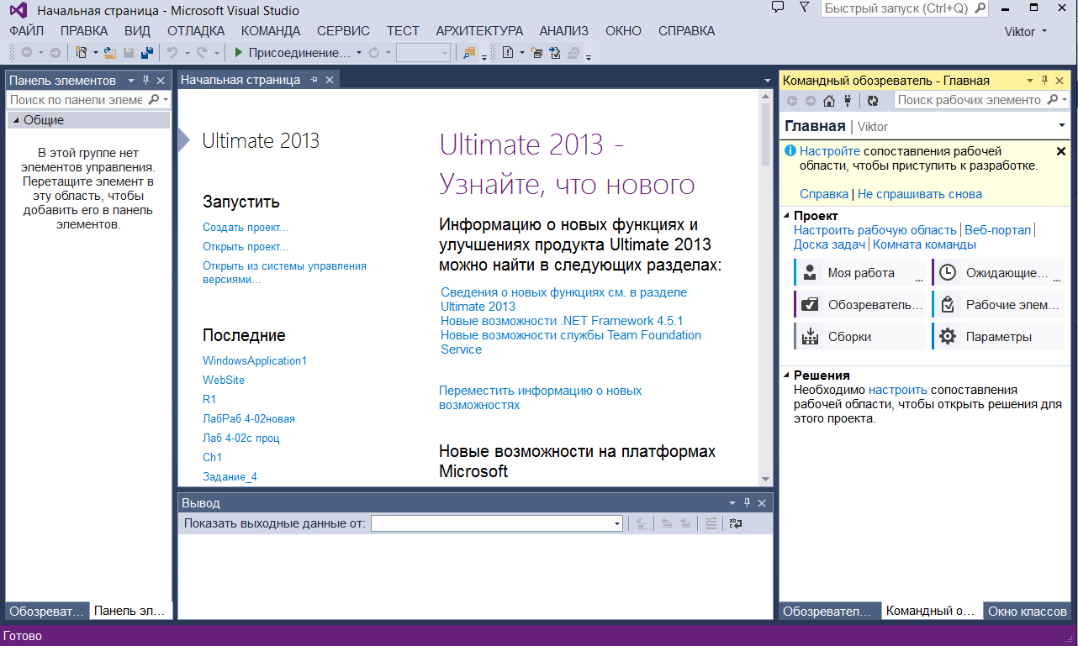Switch to the Обозреватель tab at bottom left

click(x=47, y=612)
